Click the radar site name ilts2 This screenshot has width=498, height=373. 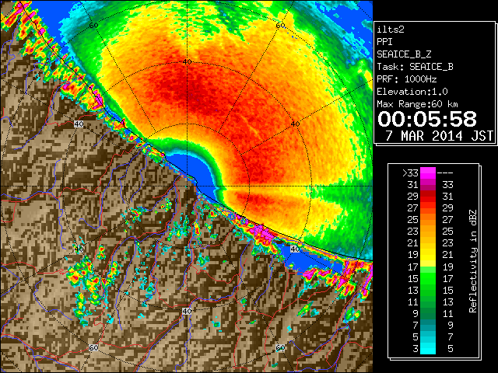(x=391, y=30)
